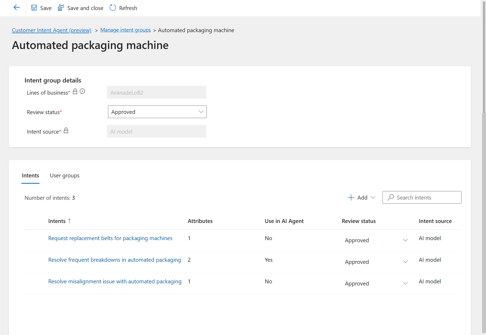This screenshot has height=335, width=486.
Task: Click the back arrow icon
Action: tap(17, 8)
